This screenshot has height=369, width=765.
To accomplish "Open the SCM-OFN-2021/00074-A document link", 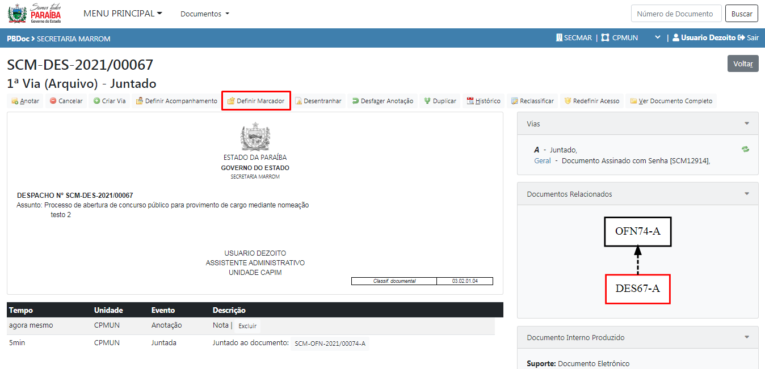I will (x=330, y=343).
